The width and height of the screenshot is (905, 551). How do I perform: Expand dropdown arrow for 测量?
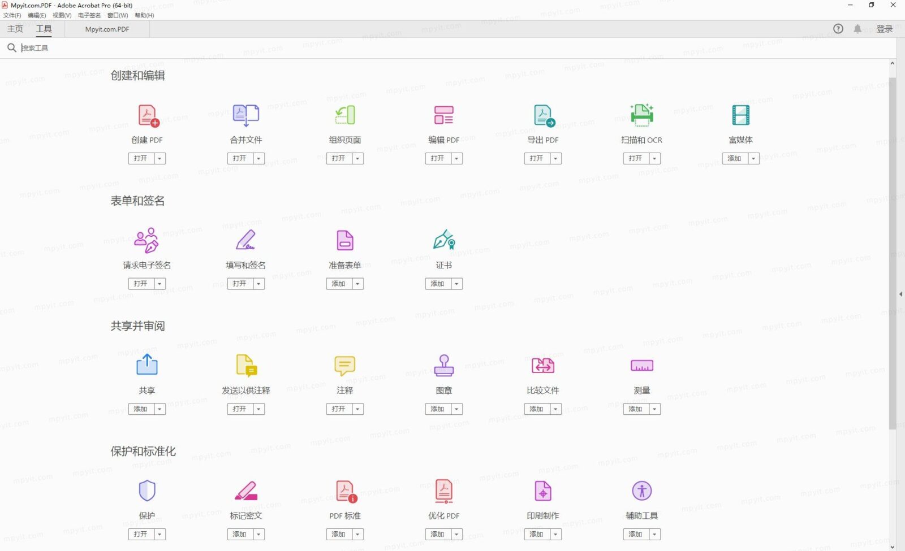[x=654, y=409]
